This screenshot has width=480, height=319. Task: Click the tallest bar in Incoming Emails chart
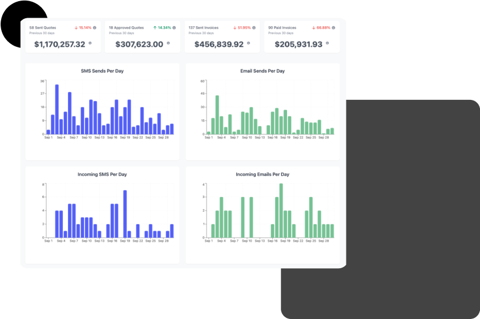pyautogui.click(x=281, y=211)
